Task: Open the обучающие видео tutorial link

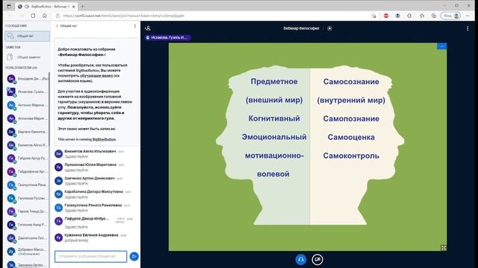Action: [x=96, y=76]
